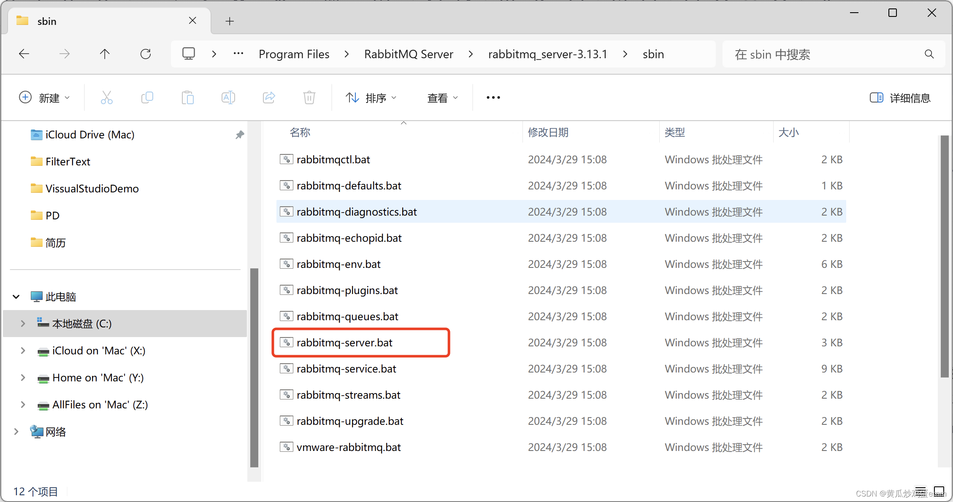Open the 查看 view dropdown menu
The width and height of the screenshot is (953, 502).
click(x=442, y=98)
